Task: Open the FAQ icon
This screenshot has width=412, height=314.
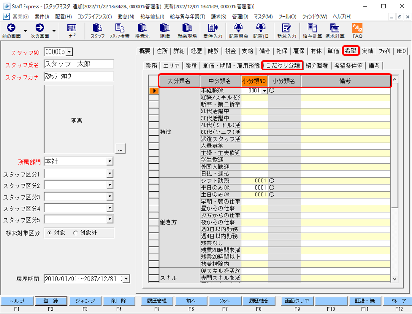Action: pyautogui.click(x=357, y=31)
